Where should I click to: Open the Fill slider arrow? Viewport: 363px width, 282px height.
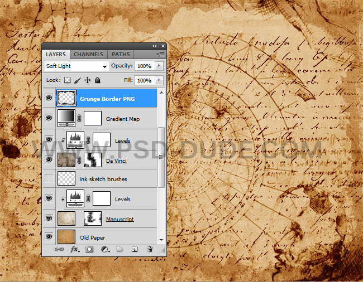point(159,80)
